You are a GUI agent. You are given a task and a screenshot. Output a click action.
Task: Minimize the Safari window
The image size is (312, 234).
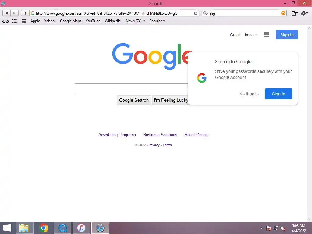coord(285,3)
